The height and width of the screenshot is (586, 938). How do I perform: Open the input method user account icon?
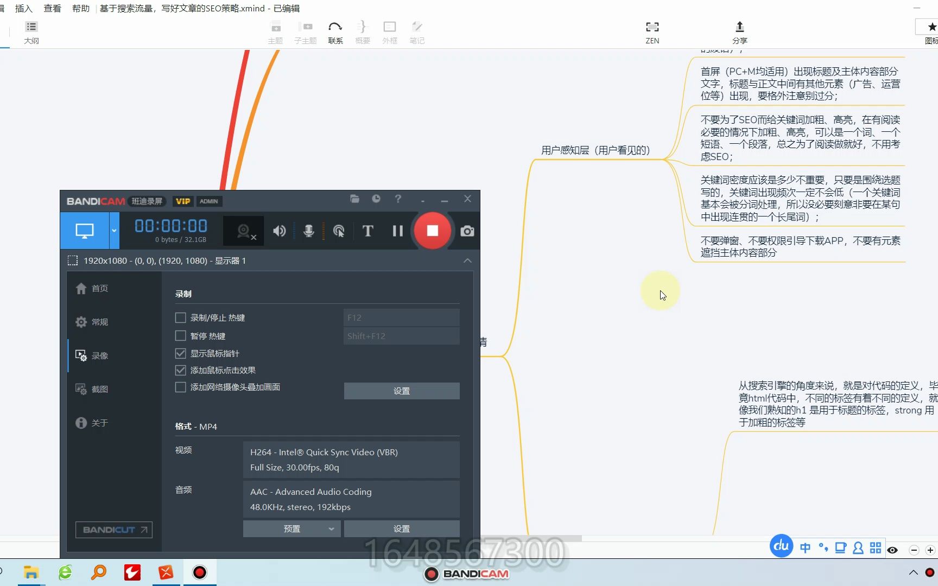coord(858,548)
